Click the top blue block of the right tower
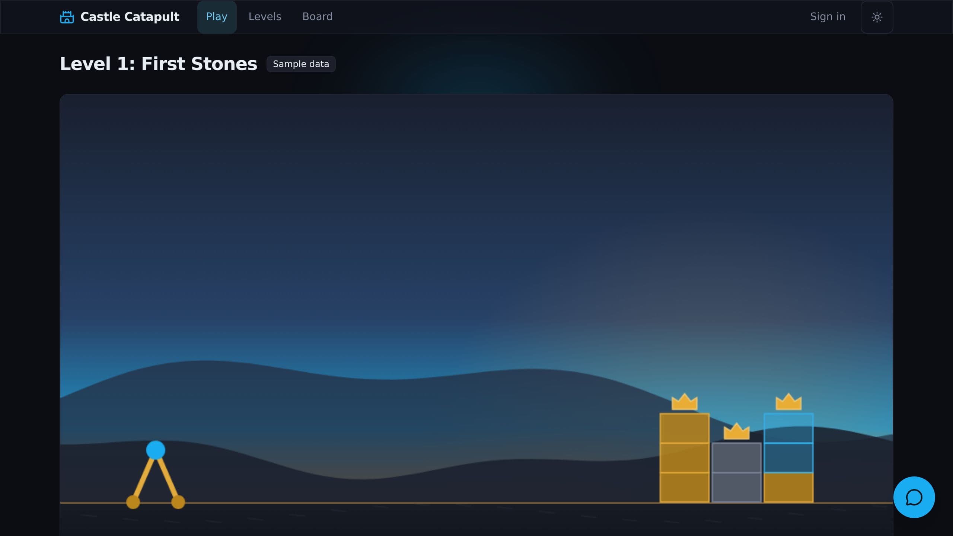The height and width of the screenshot is (536, 953). (x=788, y=428)
